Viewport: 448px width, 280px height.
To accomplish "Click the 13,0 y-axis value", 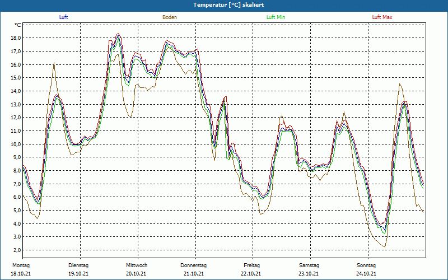I will [16, 104].
